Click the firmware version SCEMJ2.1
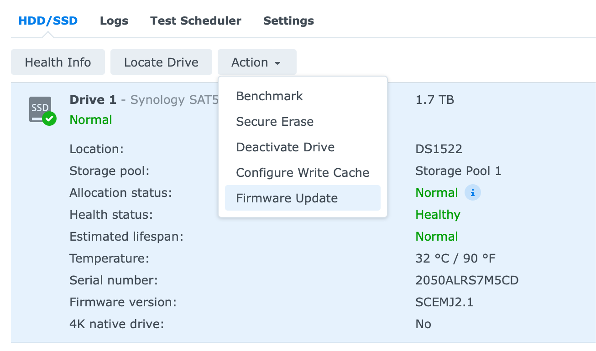Viewport: 596px width, 351px height. click(x=444, y=302)
